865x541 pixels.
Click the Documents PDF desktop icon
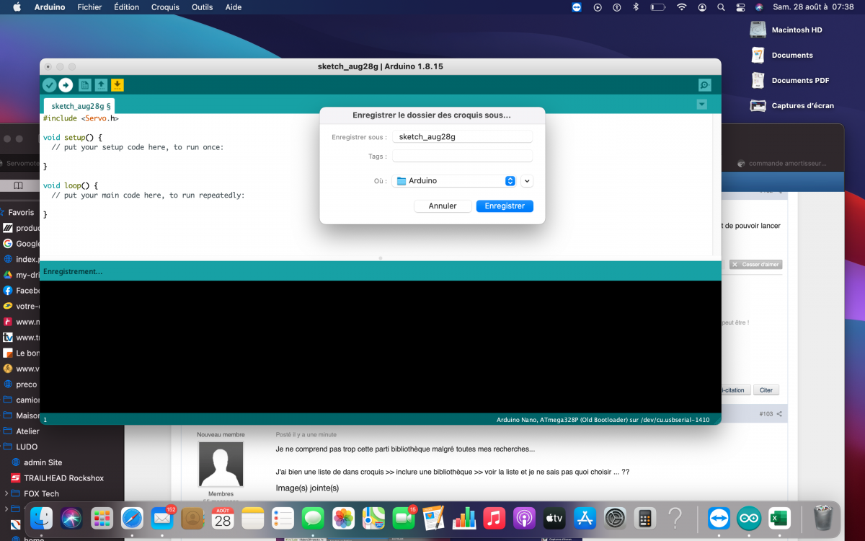[758, 80]
